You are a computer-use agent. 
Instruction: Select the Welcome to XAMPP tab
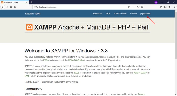(x=14, y=2)
